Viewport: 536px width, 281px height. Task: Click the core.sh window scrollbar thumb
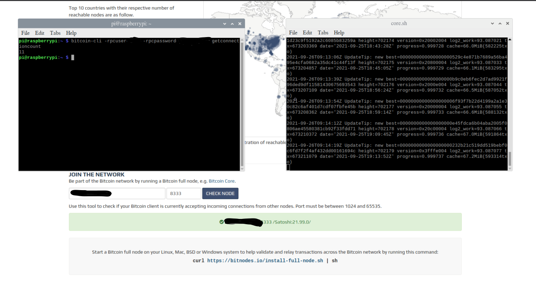pos(510,159)
